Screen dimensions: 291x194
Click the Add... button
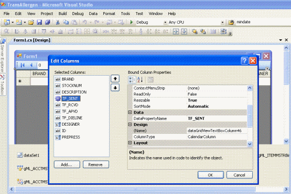click(x=67, y=165)
